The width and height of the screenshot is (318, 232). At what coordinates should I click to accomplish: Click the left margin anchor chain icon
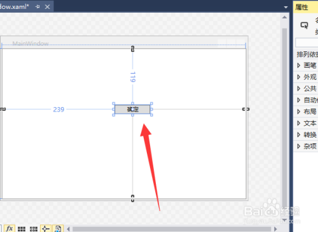pos(3,109)
